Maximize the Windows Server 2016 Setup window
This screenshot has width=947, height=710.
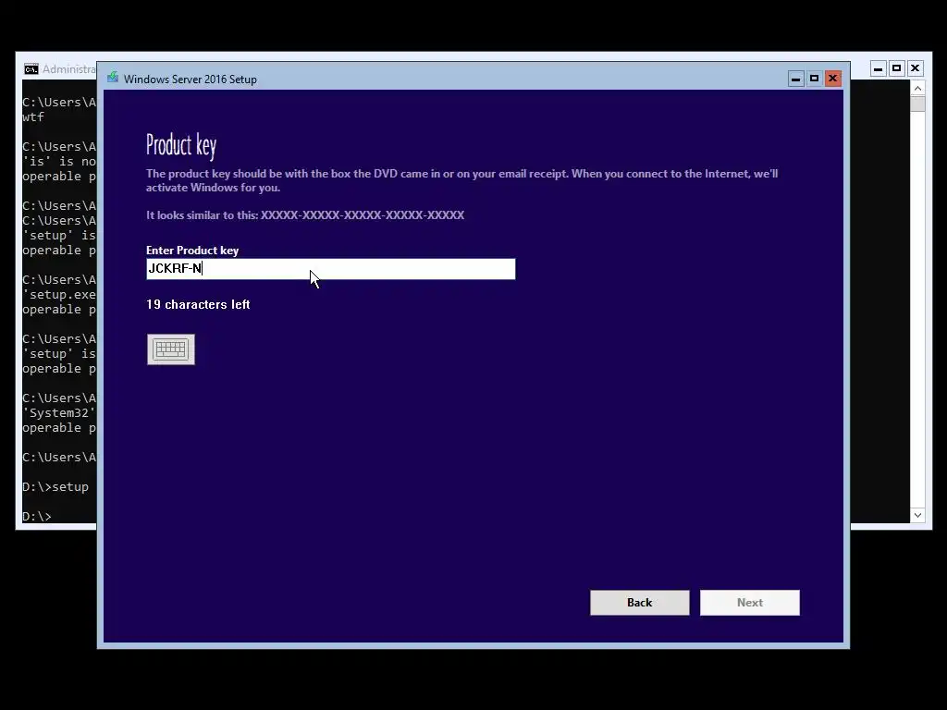pyautogui.click(x=814, y=79)
